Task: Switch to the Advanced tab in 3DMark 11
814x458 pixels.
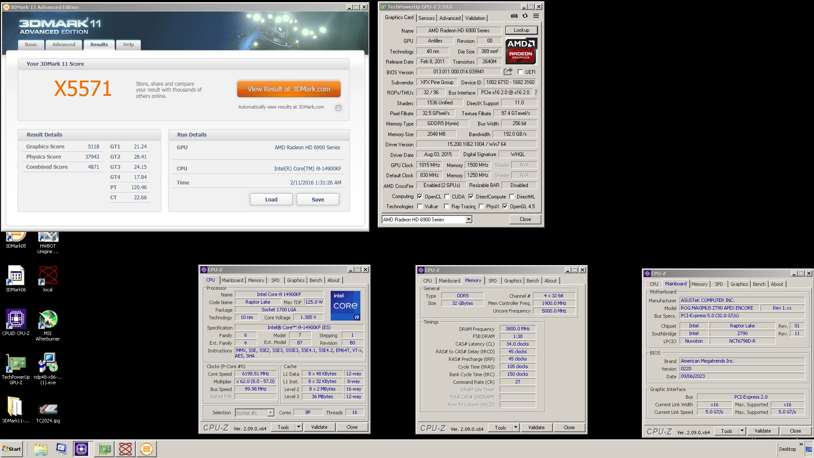Action: pos(64,45)
